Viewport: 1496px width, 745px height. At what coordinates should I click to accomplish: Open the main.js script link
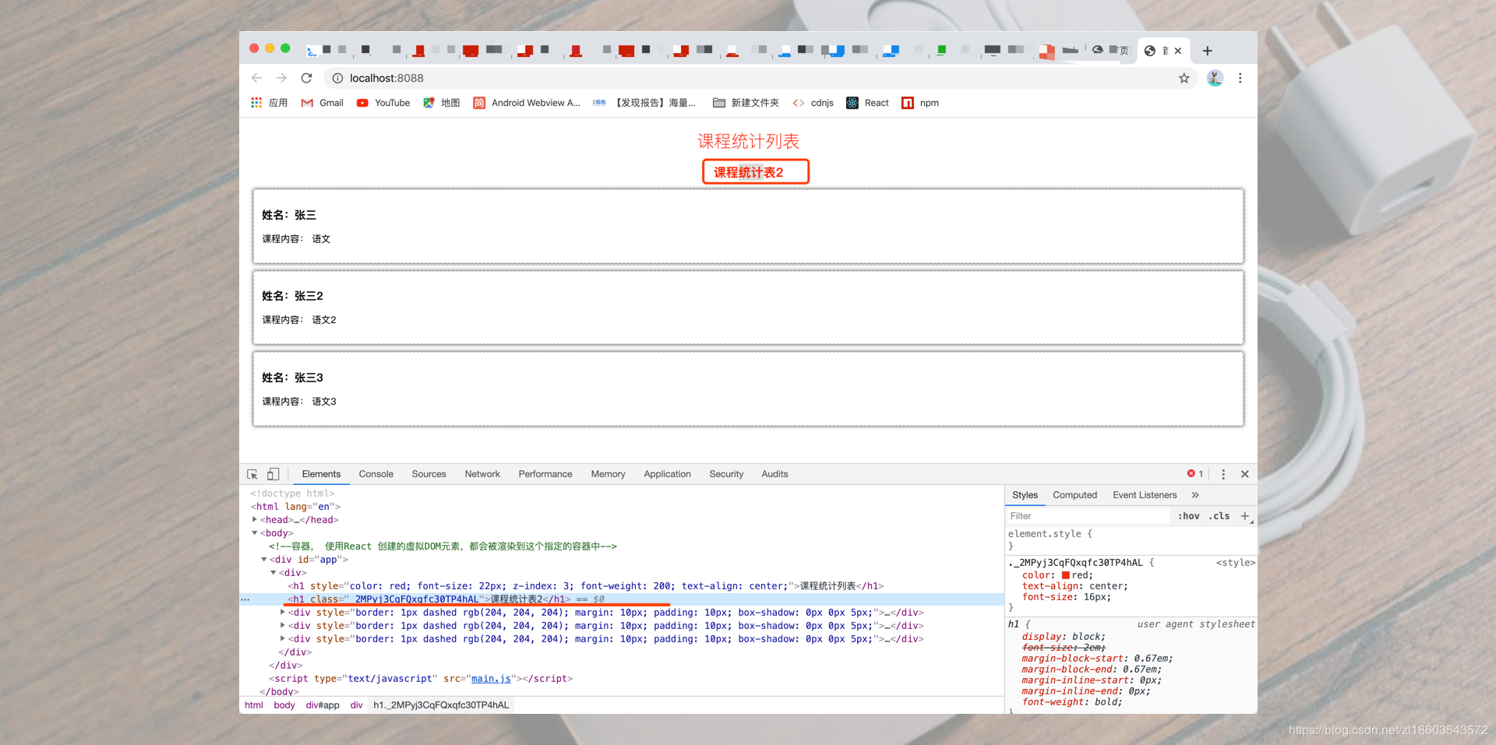(x=491, y=679)
